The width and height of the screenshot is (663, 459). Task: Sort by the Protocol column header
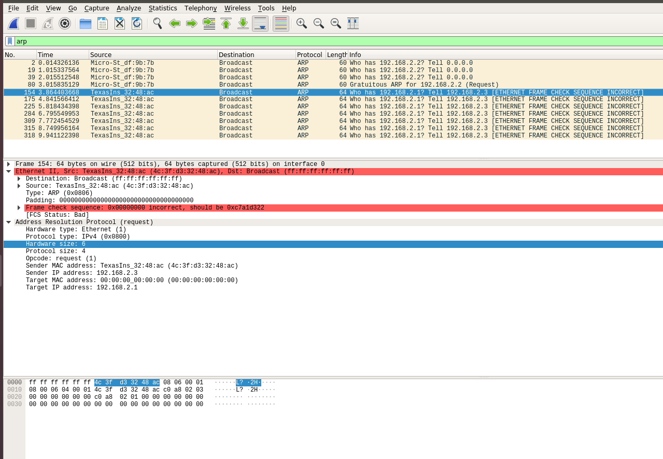[311, 54]
